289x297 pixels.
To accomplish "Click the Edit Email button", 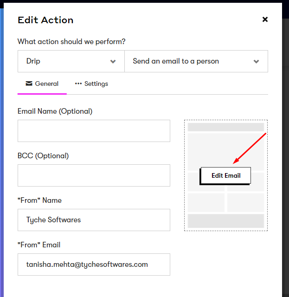I will [x=226, y=175].
